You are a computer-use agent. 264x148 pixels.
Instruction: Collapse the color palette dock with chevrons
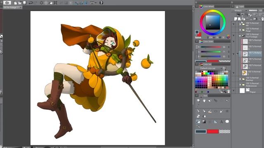click(196, 2)
